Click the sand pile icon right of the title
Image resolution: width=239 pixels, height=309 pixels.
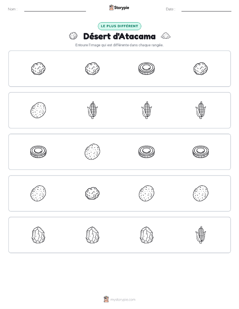point(166,35)
